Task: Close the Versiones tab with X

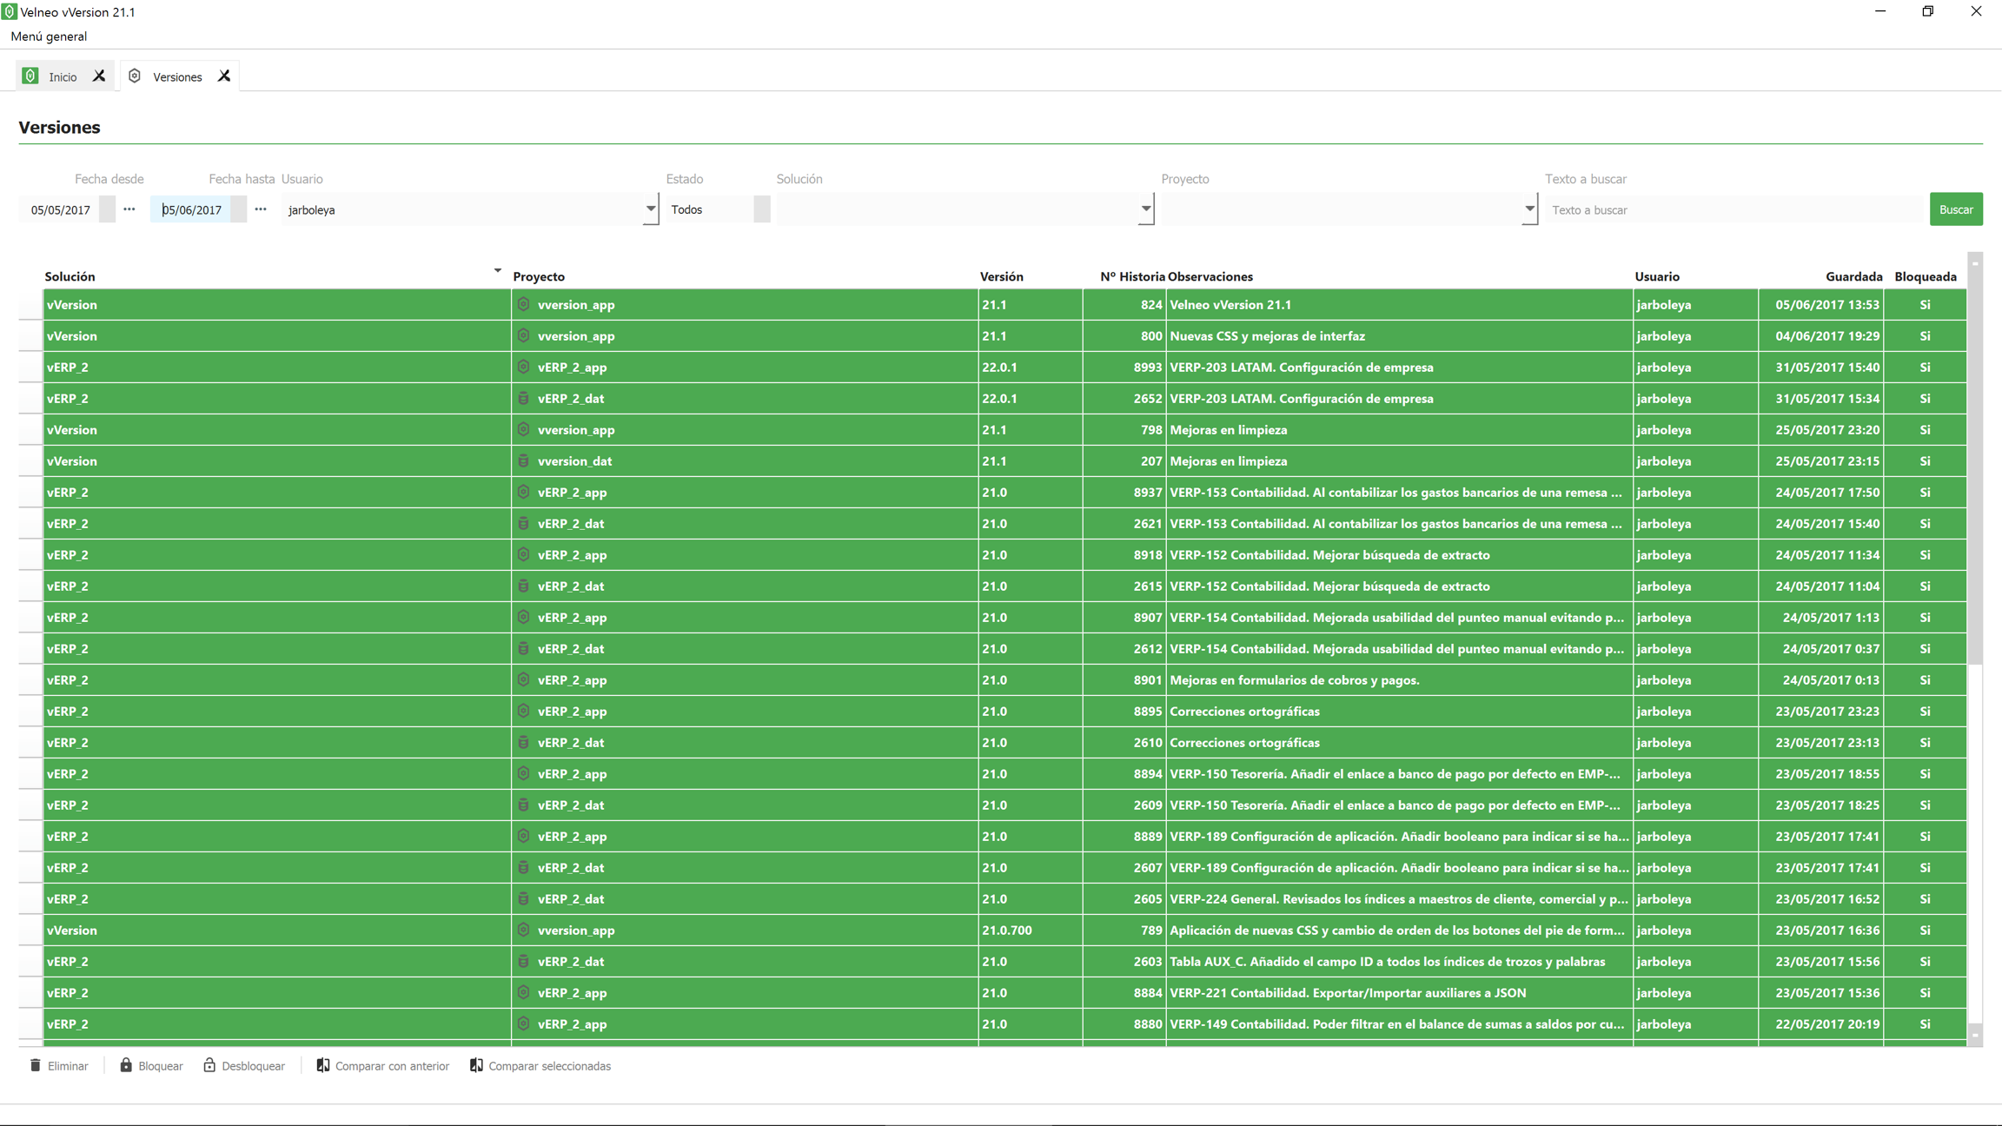Action: point(224,76)
